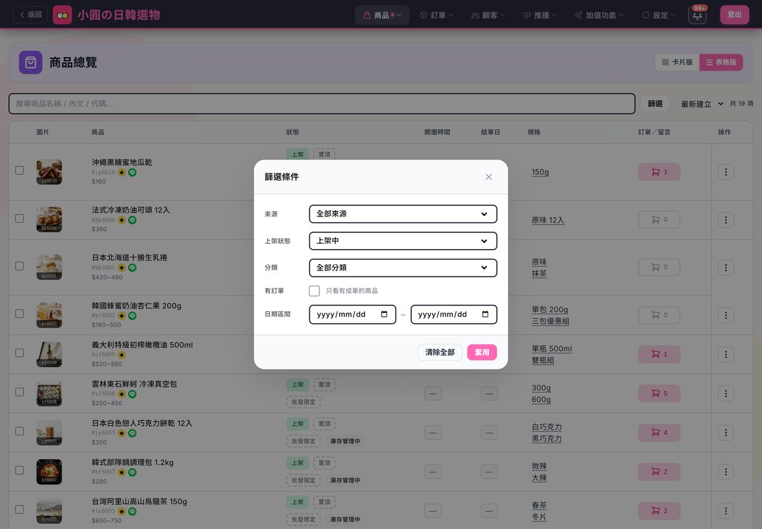Open more actions for 雲林東石鮮蚵 冷凍真空包

[x=726, y=394]
